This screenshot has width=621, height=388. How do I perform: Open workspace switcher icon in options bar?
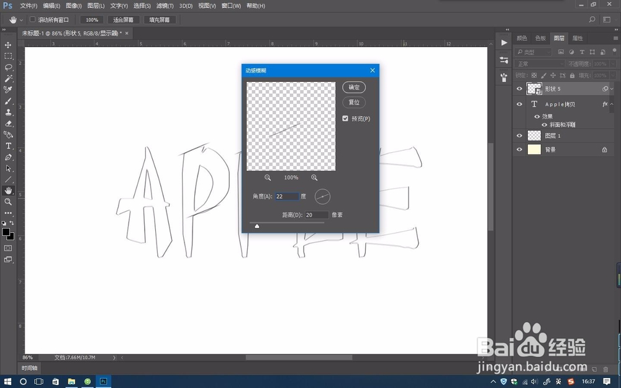point(607,19)
